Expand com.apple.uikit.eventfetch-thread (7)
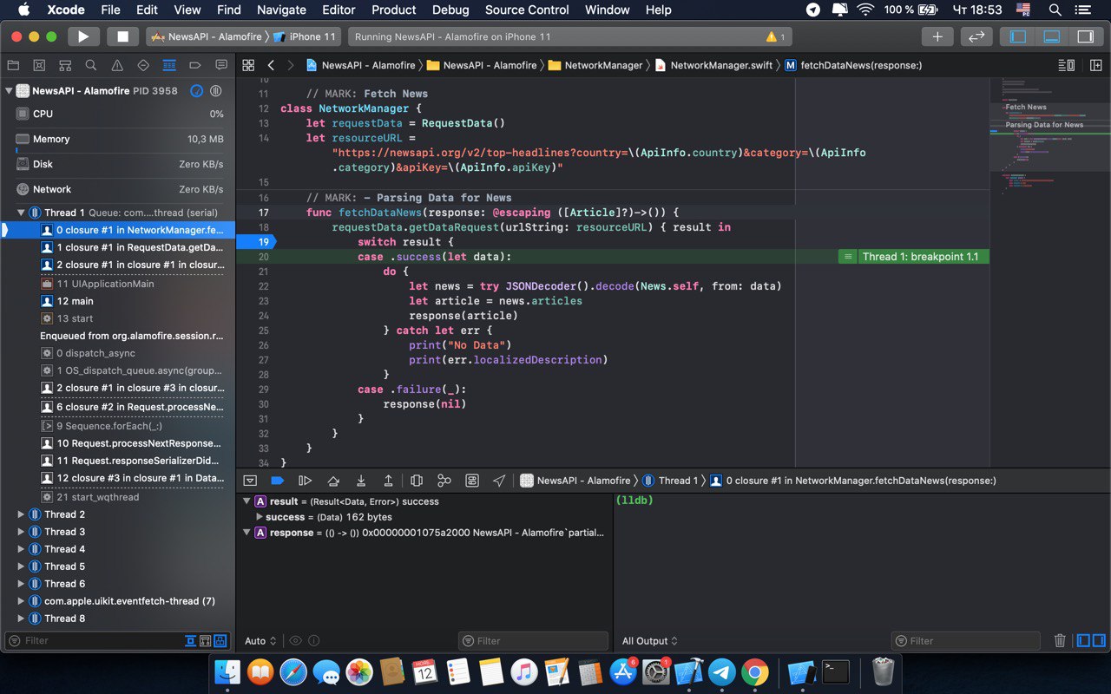 pyautogui.click(x=22, y=601)
